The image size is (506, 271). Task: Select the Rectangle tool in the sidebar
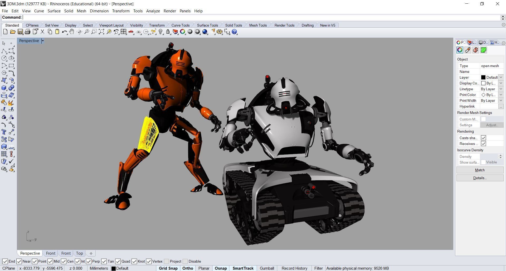pos(11,66)
